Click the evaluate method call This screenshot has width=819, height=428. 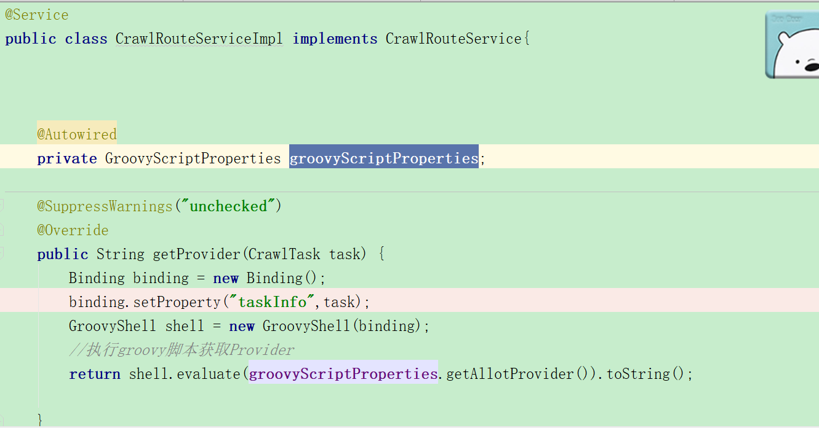tap(209, 374)
